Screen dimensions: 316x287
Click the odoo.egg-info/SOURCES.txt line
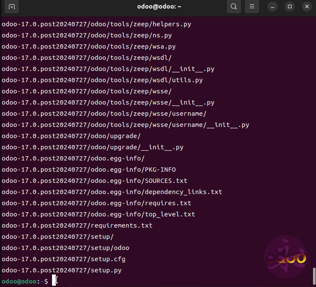94,181
